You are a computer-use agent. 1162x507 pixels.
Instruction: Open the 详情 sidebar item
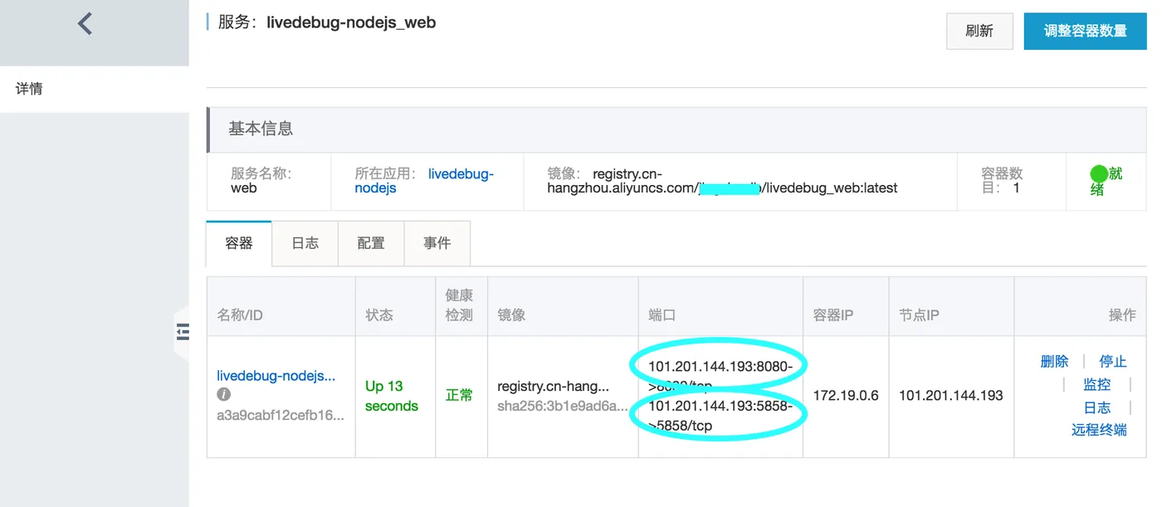pos(30,89)
